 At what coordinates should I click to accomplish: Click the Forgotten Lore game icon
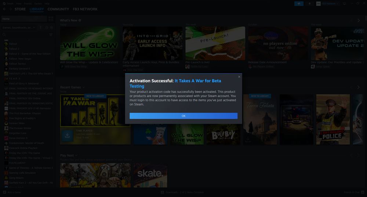pos(6,133)
